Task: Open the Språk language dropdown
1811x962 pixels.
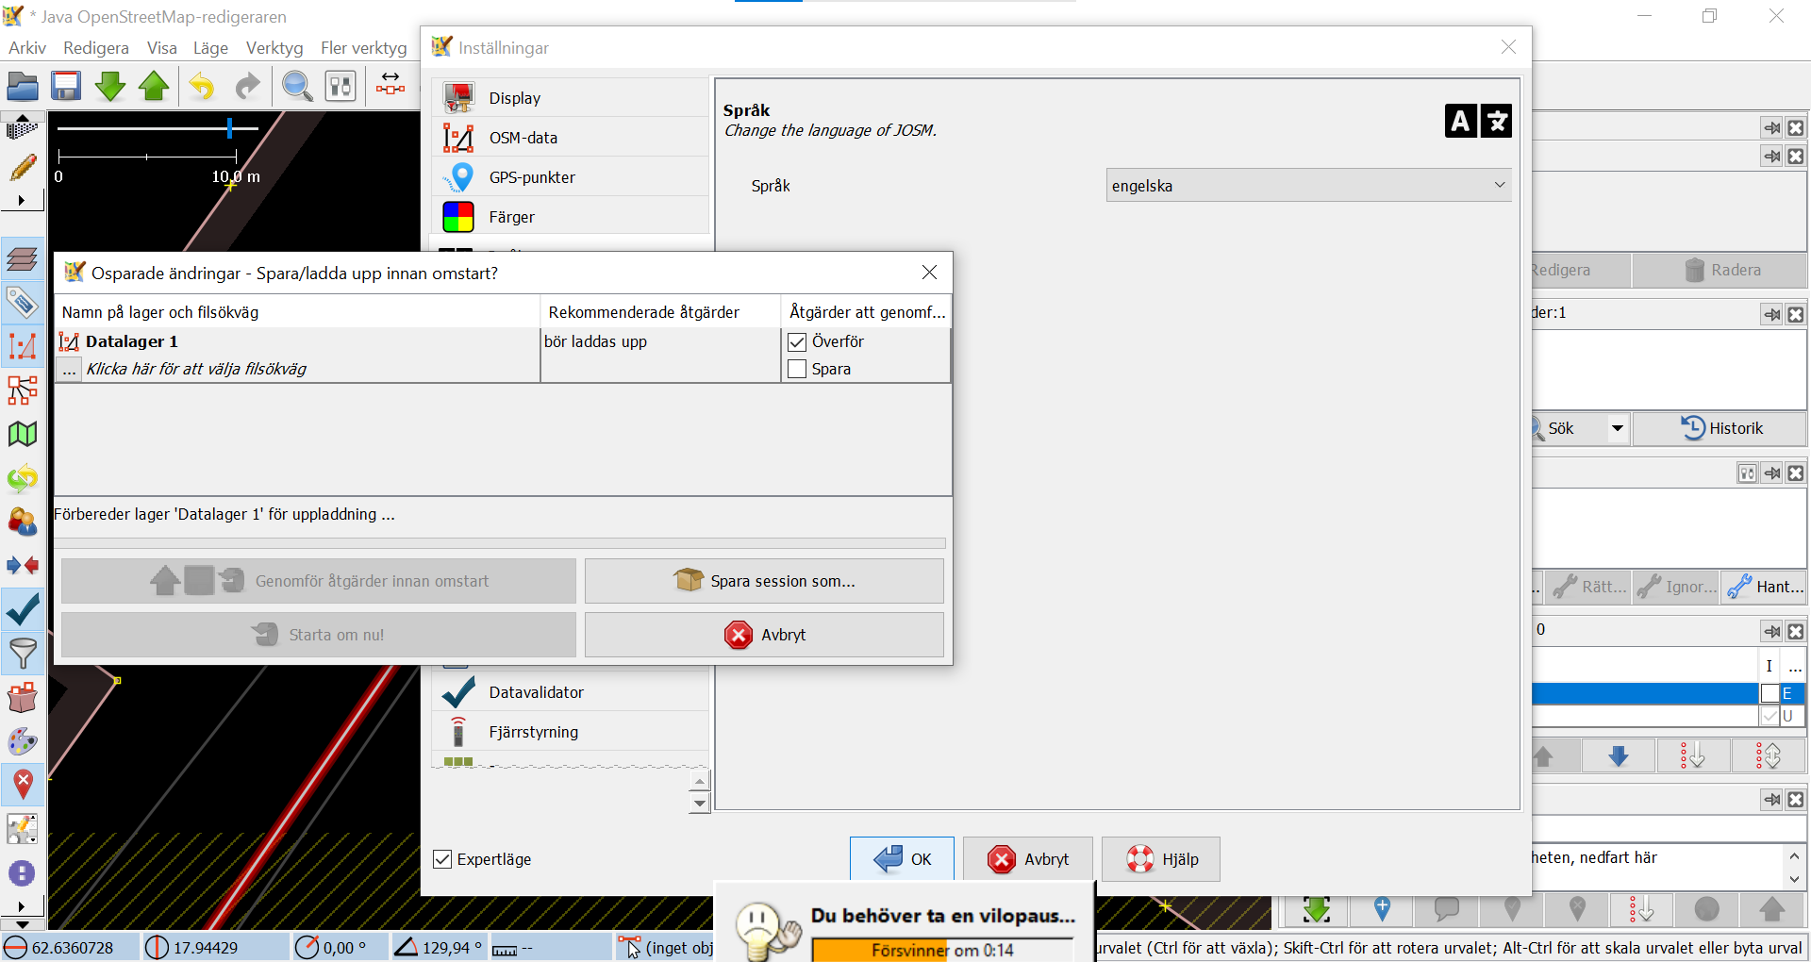Action: coord(1308,186)
